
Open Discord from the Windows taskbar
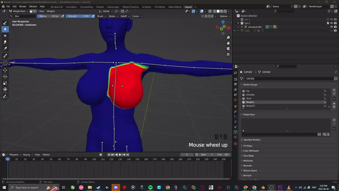coord(116,188)
